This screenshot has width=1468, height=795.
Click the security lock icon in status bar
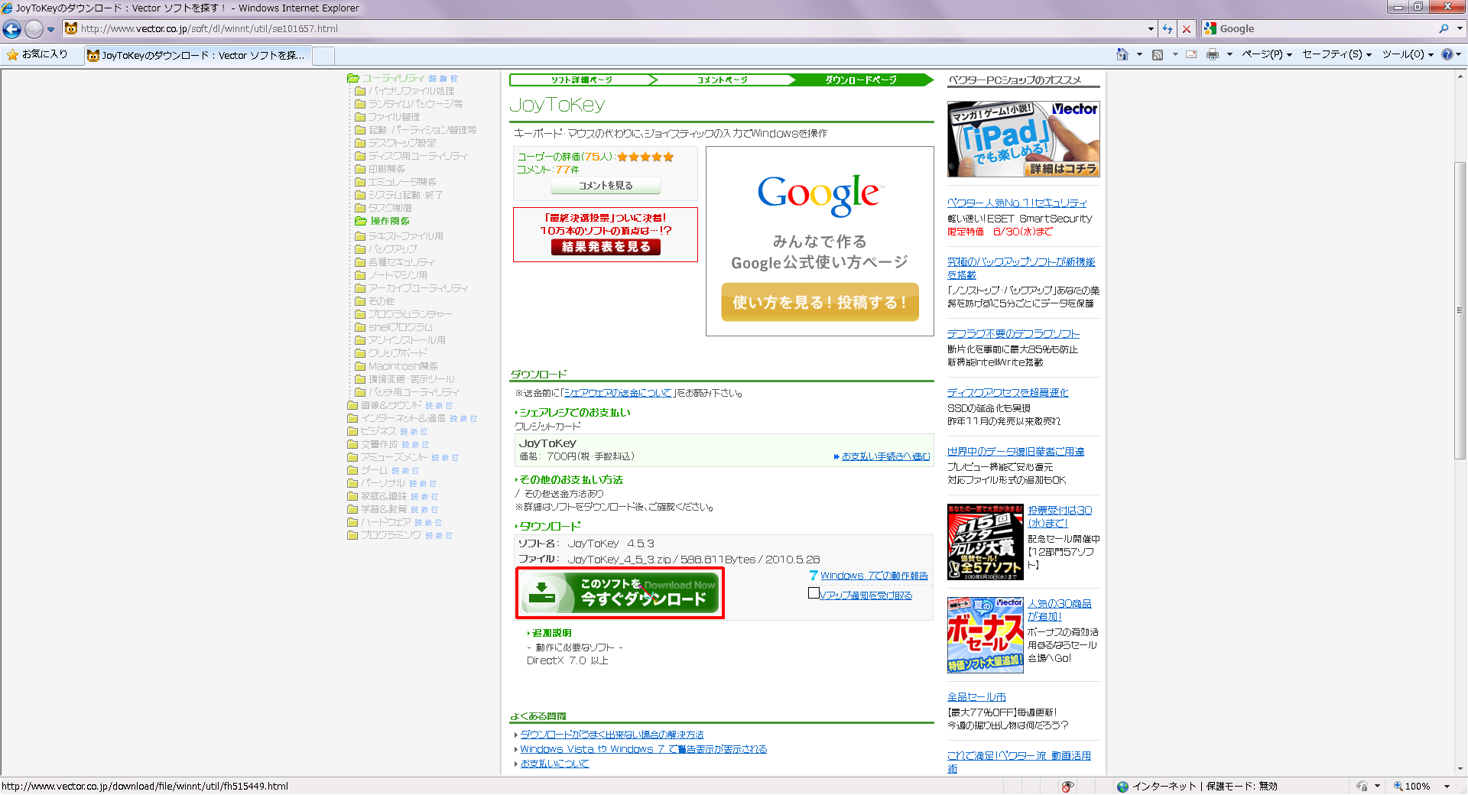pyautogui.click(x=1362, y=786)
